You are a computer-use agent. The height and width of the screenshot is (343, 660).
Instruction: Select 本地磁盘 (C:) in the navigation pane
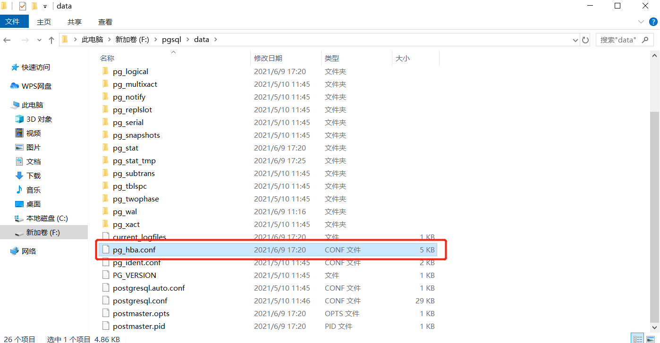pos(47,218)
